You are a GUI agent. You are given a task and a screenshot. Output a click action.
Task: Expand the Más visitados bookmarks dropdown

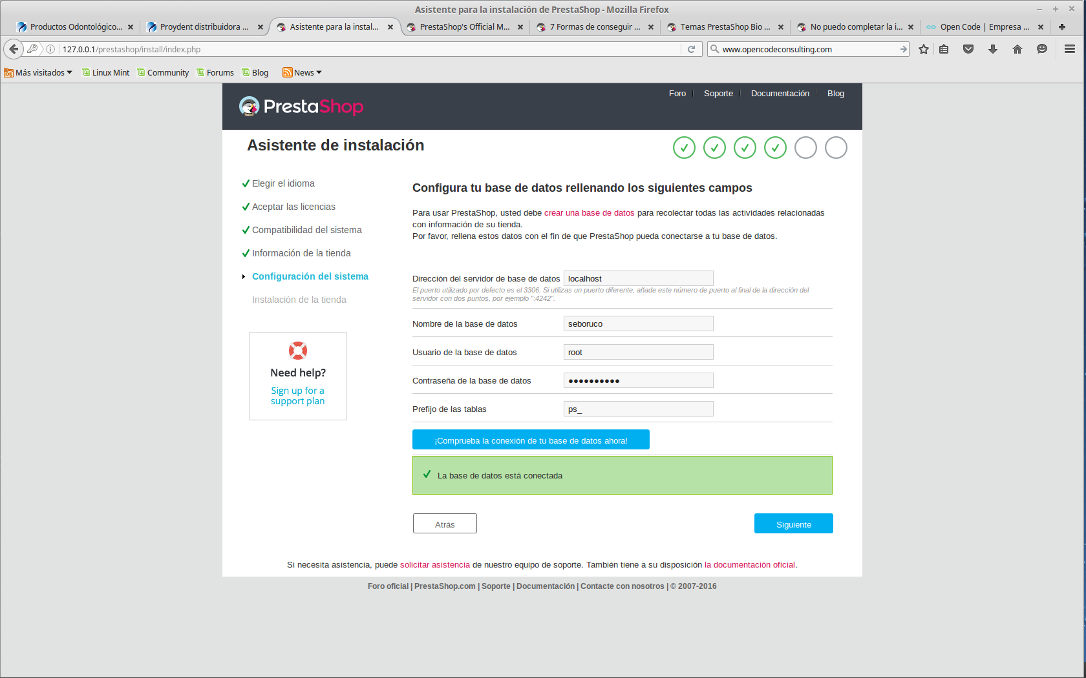[38, 72]
